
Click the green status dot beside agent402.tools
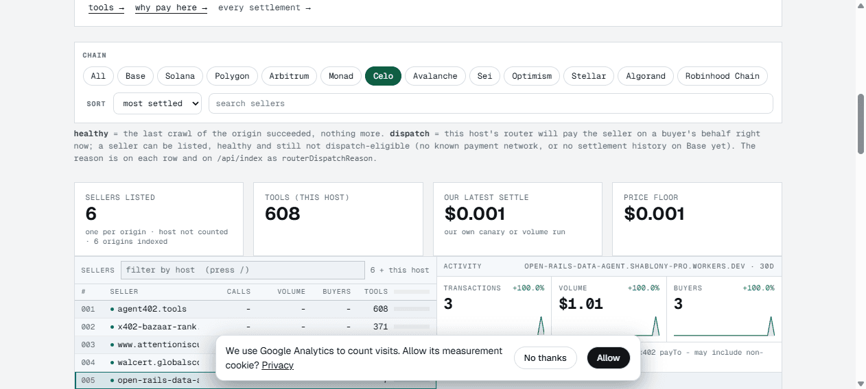112,309
